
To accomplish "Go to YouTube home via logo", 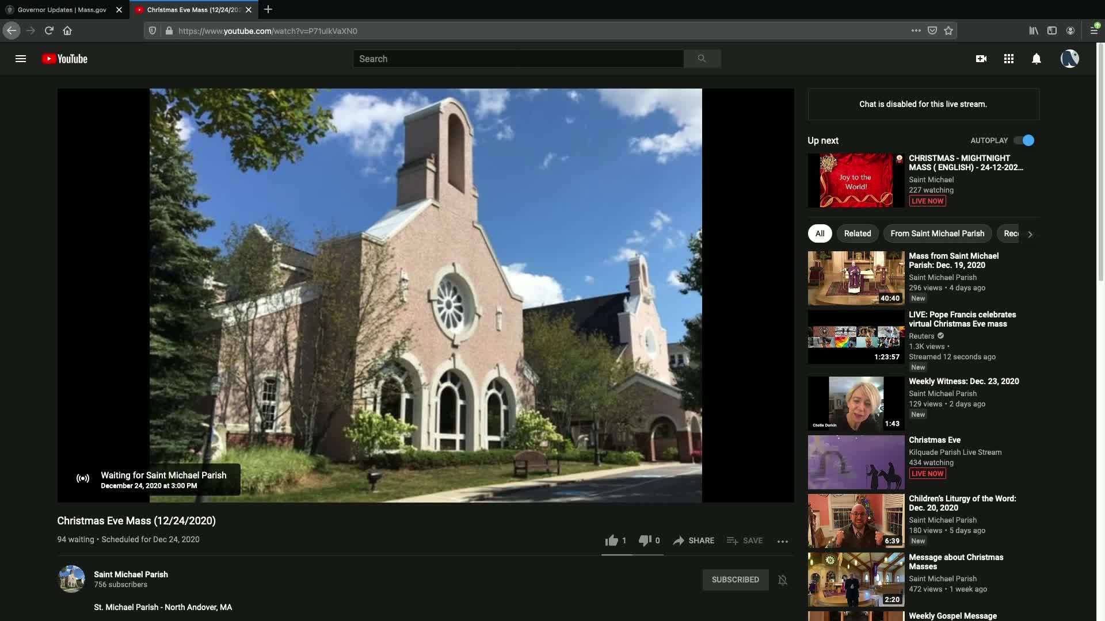I will 64,59.
